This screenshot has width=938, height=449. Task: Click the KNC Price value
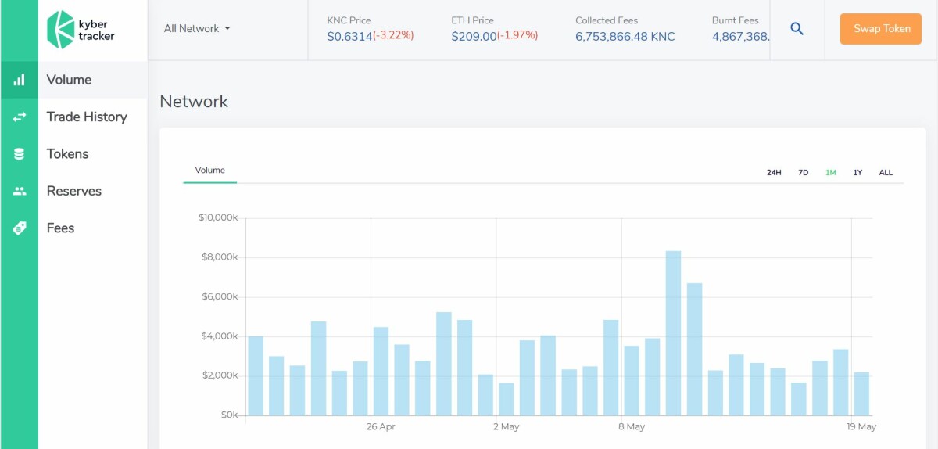click(349, 36)
